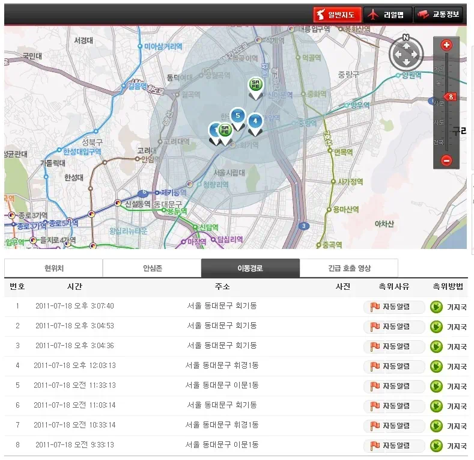The width and height of the screenshot is (474, 460).
Task: Open the 안심존 tab
Action: (152, 268)
